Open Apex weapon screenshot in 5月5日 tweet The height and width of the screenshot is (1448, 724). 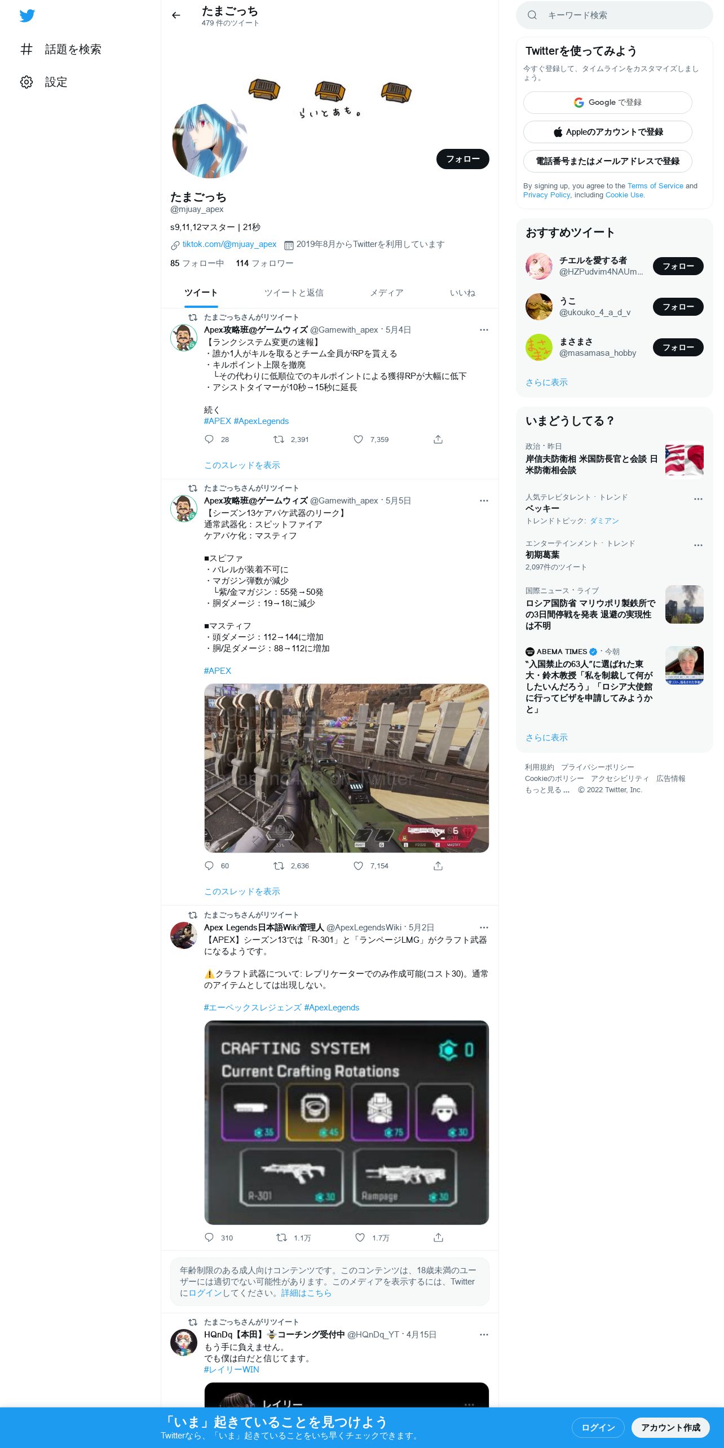pos(346,768)
